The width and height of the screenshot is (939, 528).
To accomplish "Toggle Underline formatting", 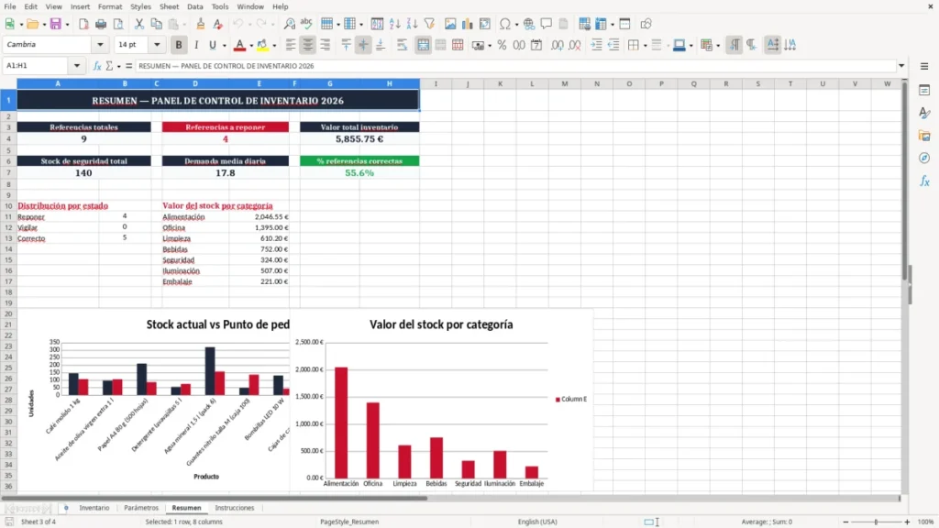I will coord(212,45).
